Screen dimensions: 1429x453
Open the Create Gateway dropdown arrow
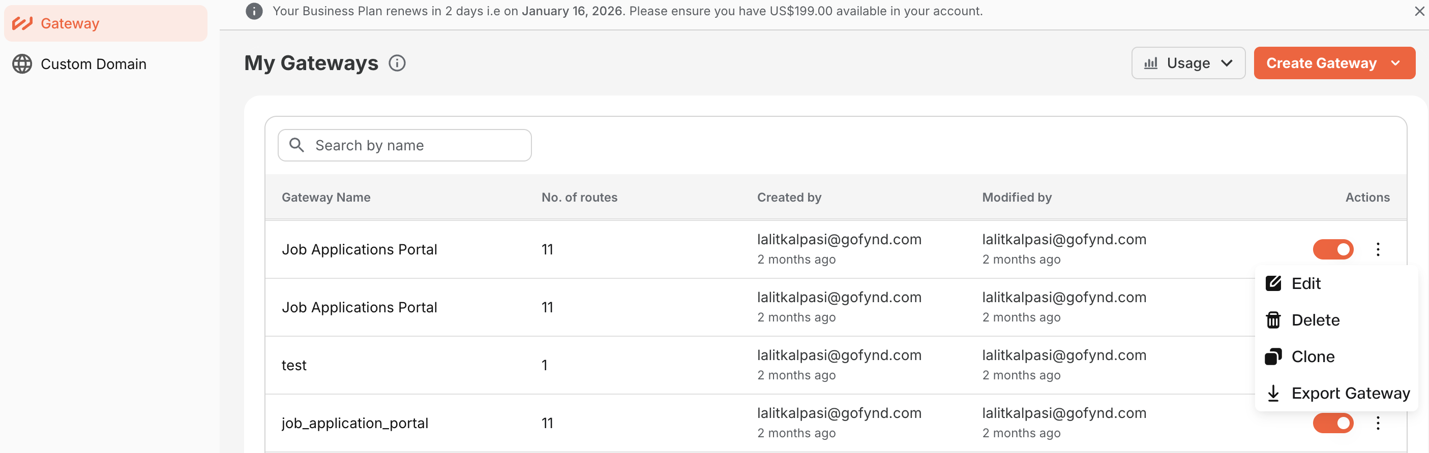point(1396,63)
